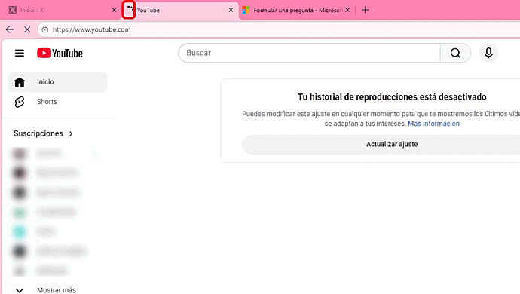Expand Mostrar más subscriptions list
The image size is (520, 294).
click(x=46, y=290)
